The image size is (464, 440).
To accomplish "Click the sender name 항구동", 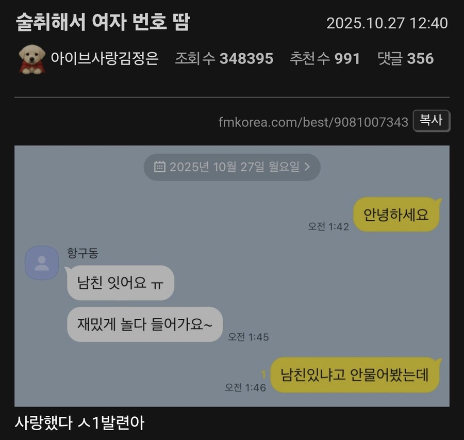I will [82, 253].
